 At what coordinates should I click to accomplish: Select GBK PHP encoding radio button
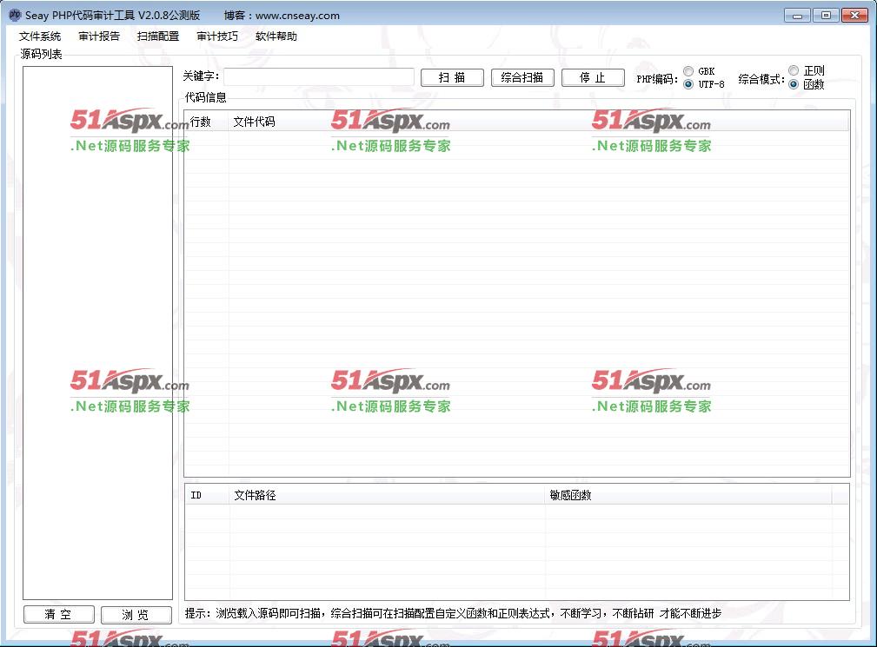(688, 71)
